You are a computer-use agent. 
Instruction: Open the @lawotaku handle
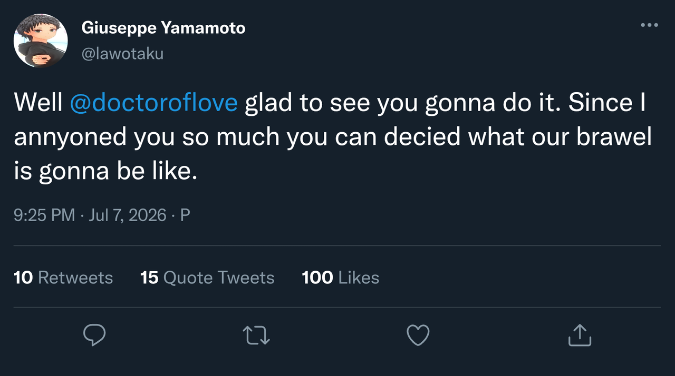[x=122, y=53]
